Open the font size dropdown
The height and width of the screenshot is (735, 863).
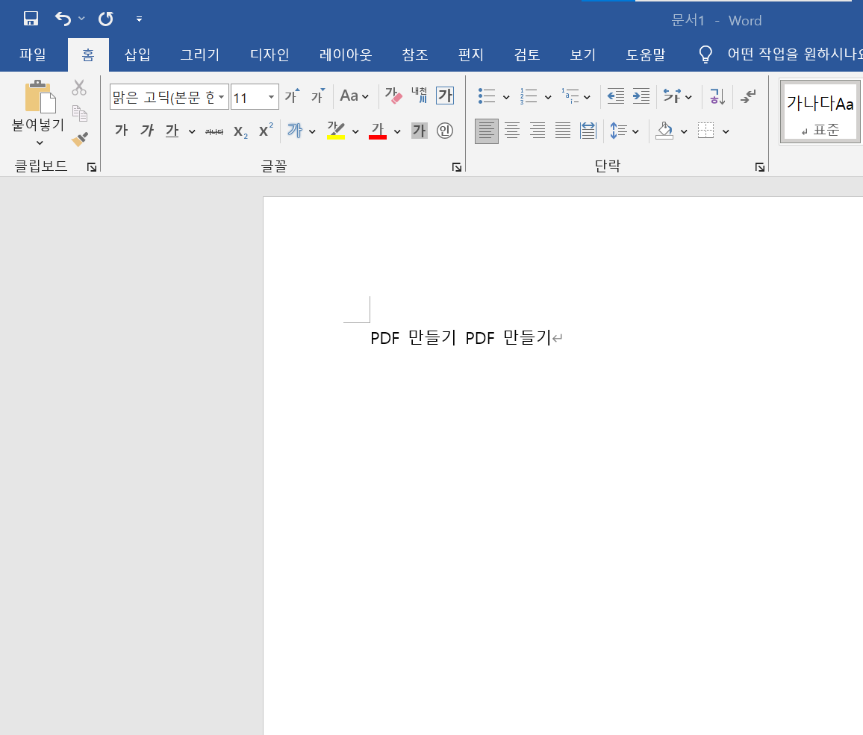[270, 96]
